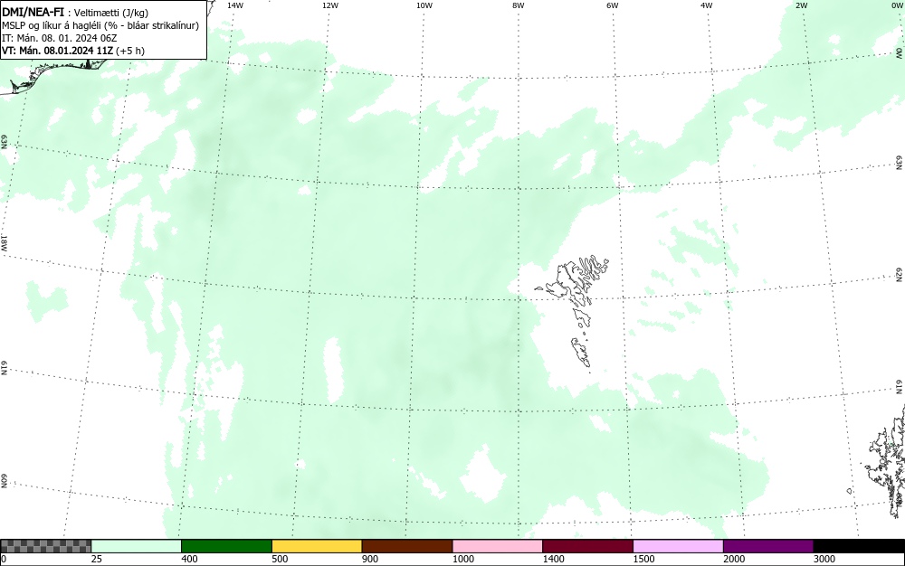Click the legend value "400"
The width and height of the screenshot is (905, 566).
point(189,559)
